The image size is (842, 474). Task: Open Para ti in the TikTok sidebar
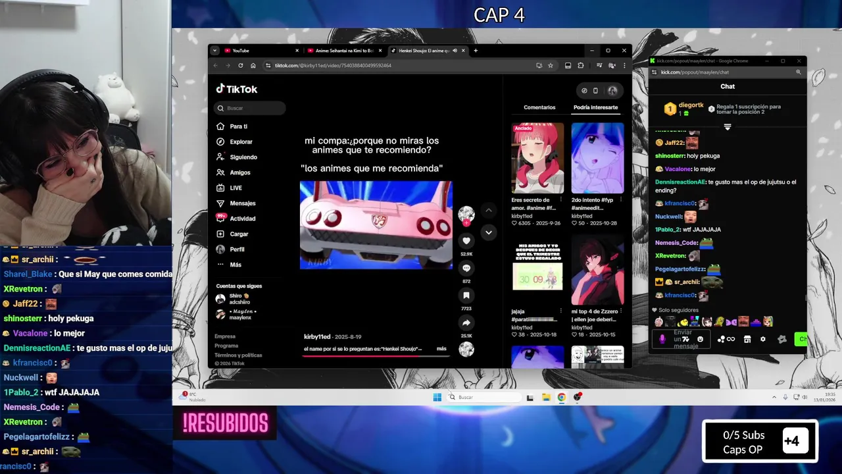click(232, 126)
